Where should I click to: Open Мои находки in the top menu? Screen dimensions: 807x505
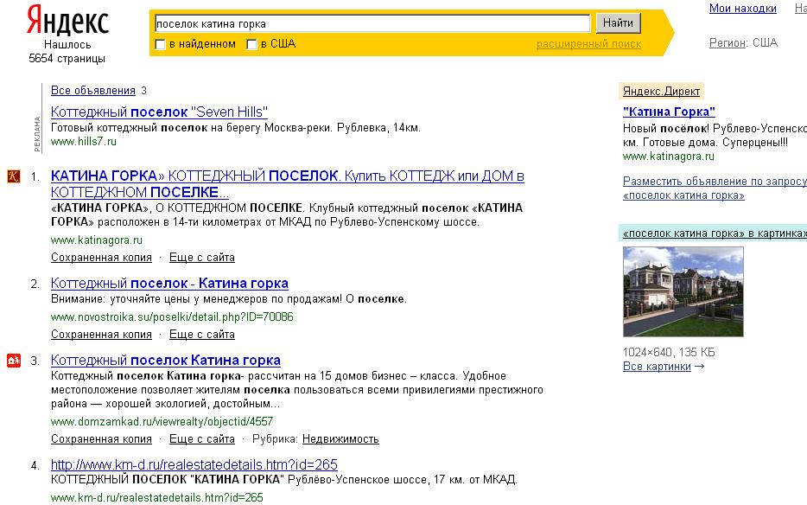[742, 9]
